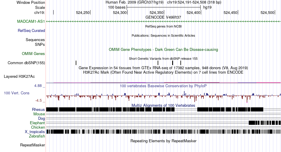Click 100 vertebrates Basewise Conservation PhyloP title
Viewport: 281px width, 152px height.
pyautogui.click(x=163, y=86)
